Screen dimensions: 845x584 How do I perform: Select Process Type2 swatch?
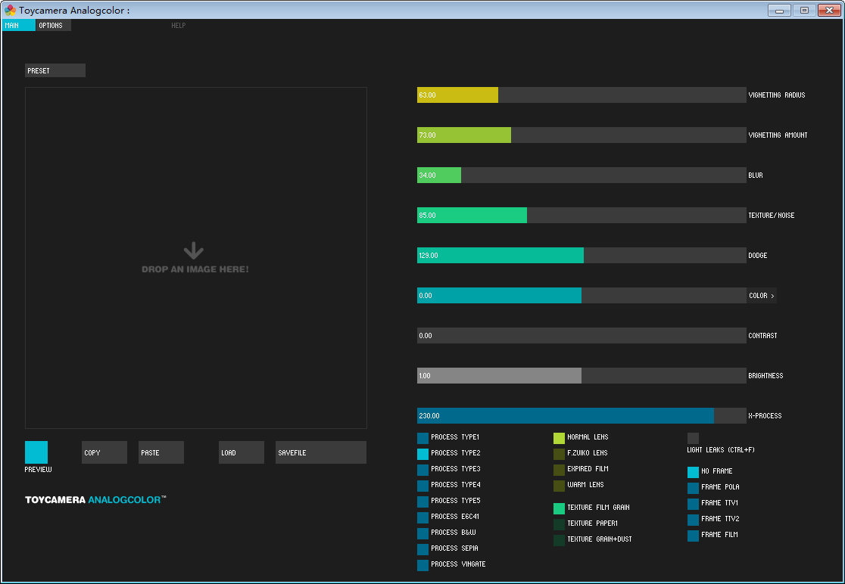[x=423, y=454]
